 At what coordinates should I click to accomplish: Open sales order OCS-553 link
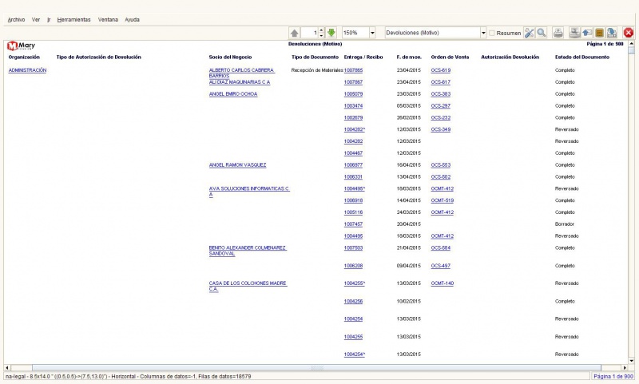[441, 165]
